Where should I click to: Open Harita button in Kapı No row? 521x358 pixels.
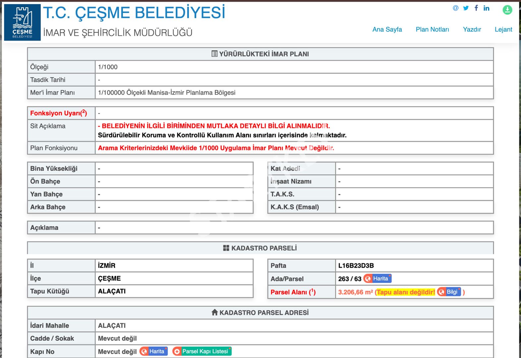tap(154, 351)
